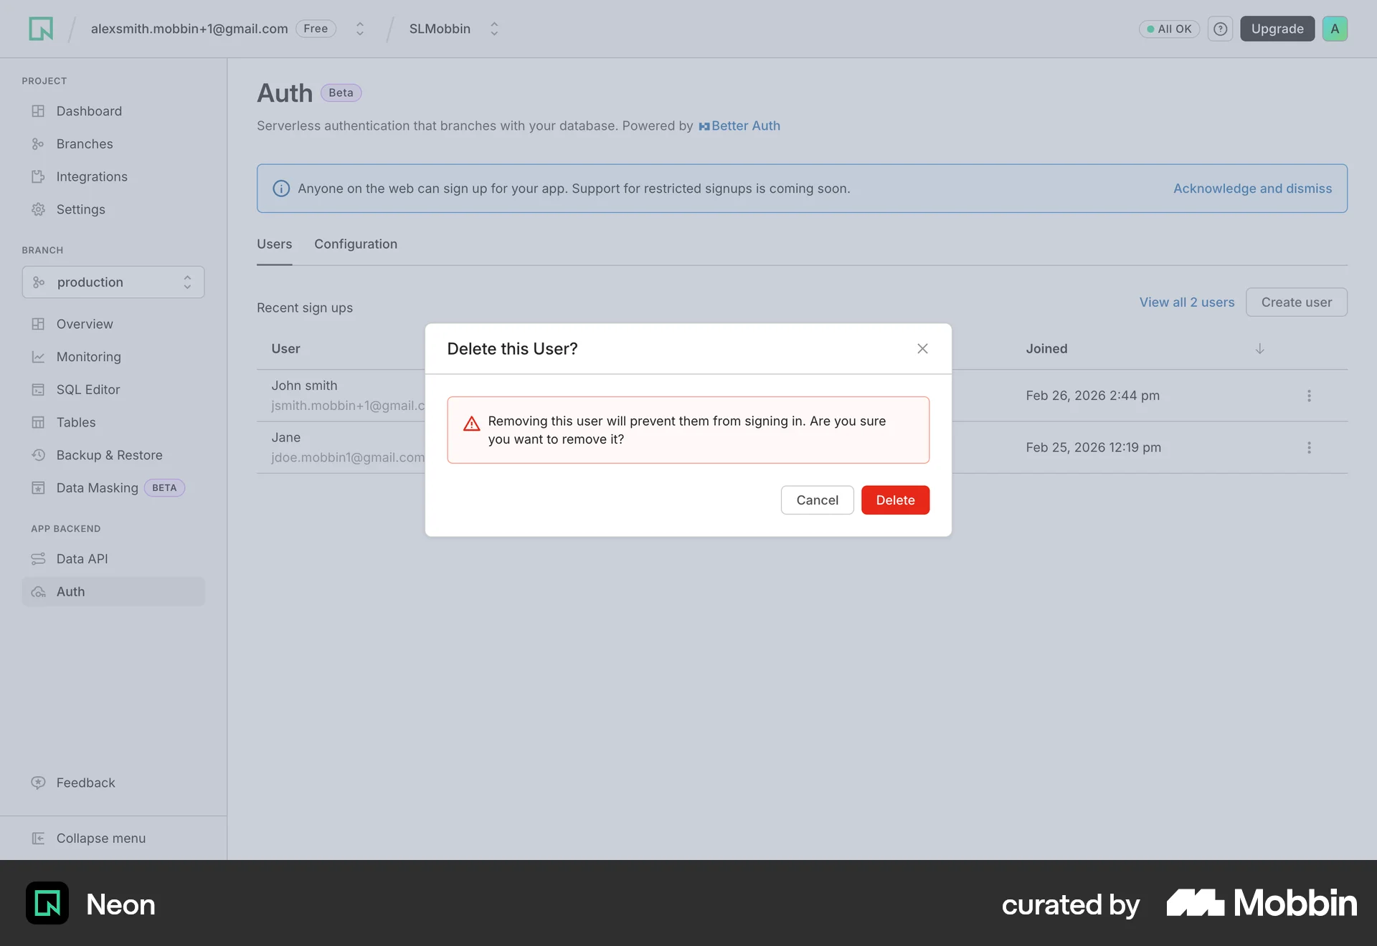Click the info icon in signup banner

tap(281, 188)
